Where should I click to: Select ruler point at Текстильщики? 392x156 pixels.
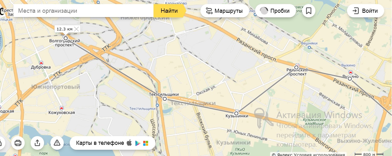point(165,99)
